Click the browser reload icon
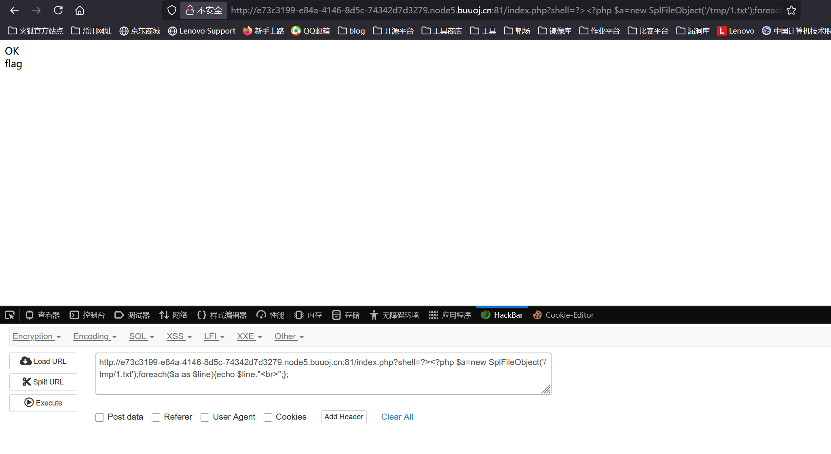Image resolution: width=831 pixels, height=454 pixels. pos(58,10)
